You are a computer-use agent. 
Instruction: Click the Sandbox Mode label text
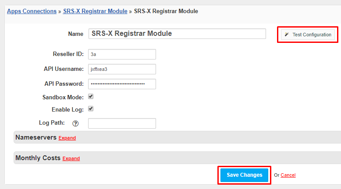pyautogui.click(x=63, y=97)
